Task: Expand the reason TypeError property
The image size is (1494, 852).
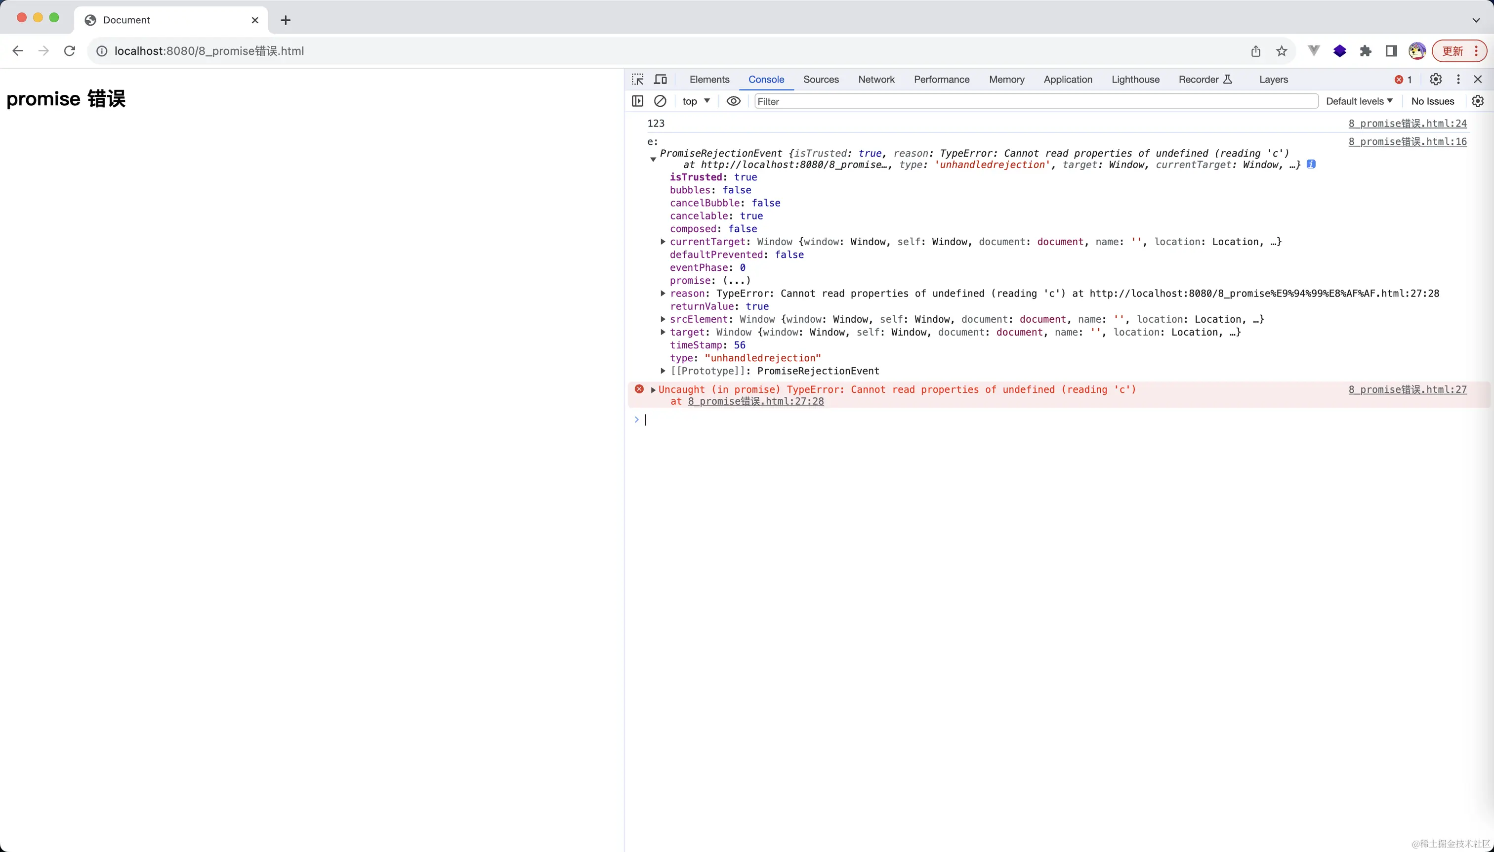Action: point(663,293)
